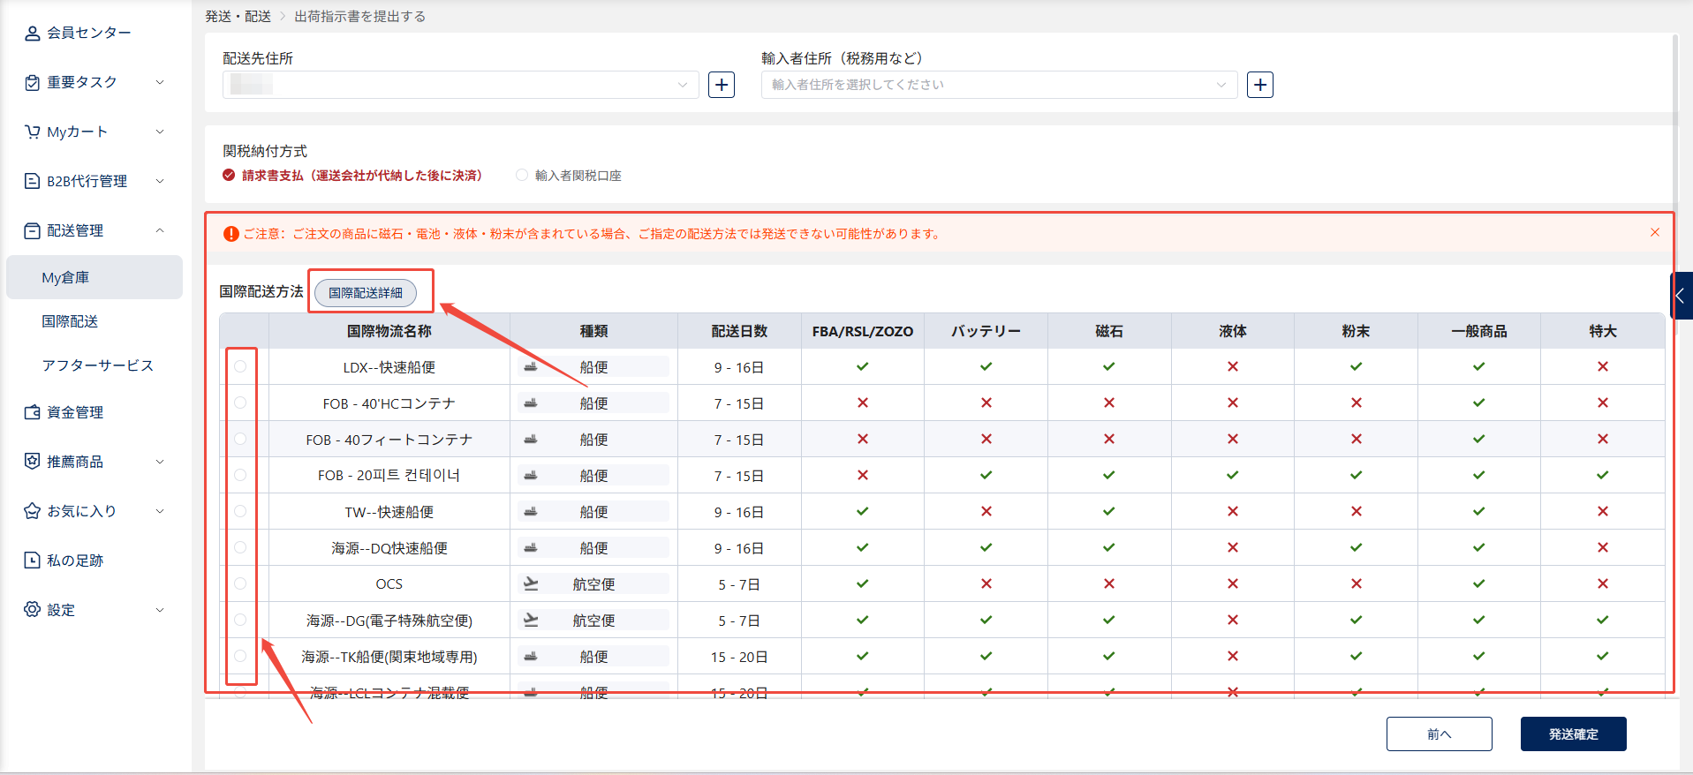Click the お気に入り star icon
Viewport: 1693px width, 775px height.
click(x=33, y=511)
